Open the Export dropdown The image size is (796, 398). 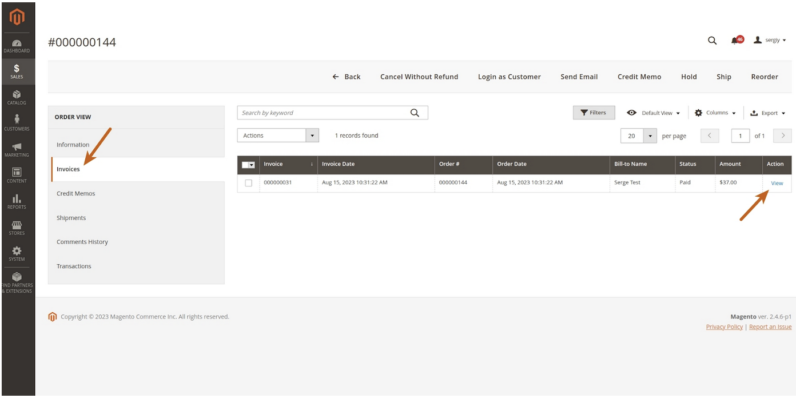click(x=768, y=113)
